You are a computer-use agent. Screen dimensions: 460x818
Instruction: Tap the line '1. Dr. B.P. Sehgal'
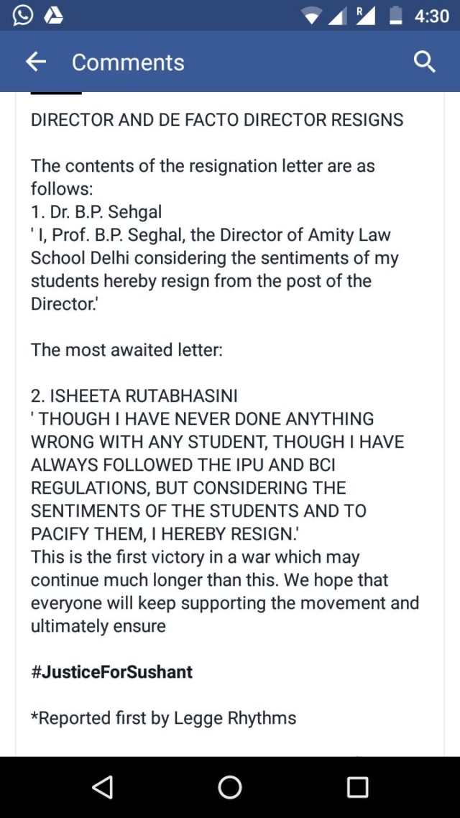pyautogui.click(x=96, y=212)
